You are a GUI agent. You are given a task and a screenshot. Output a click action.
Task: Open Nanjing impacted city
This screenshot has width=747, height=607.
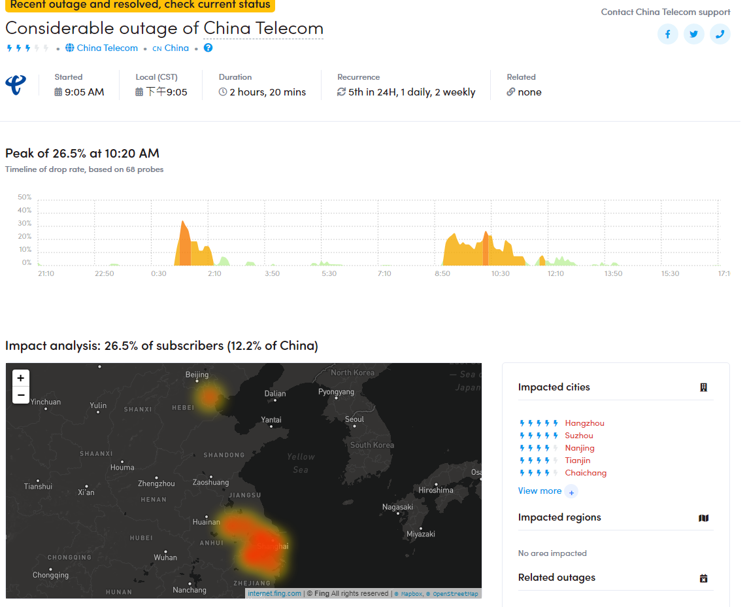(579, 448)
